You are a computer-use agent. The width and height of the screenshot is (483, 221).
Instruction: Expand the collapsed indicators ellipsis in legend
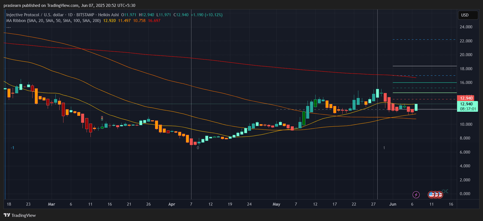pyautogui.click(x=9, y=27)
